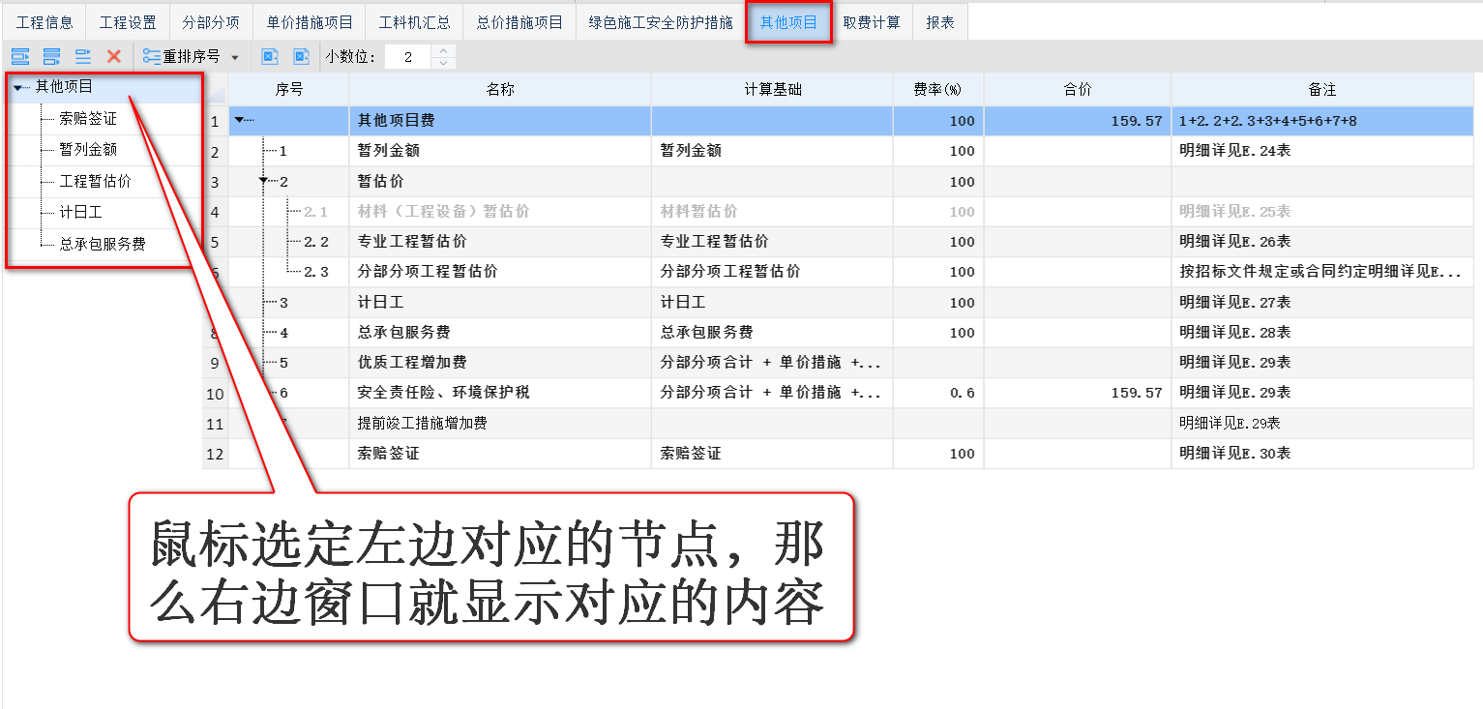Click the second Excel import icon
This screenshot has width=1483, height=709.
(x=301, y=56)
